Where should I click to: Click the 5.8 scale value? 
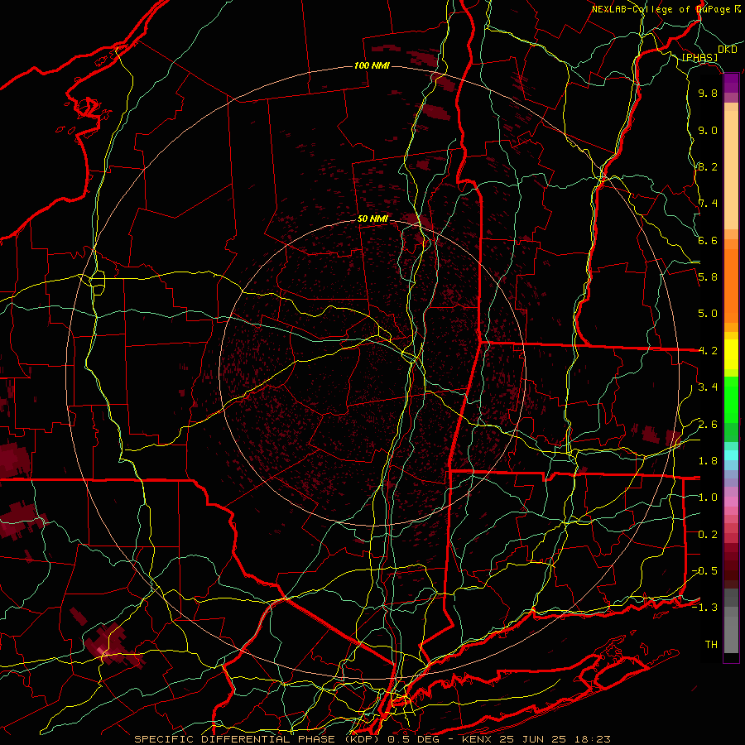pyautogui.click(x=708, y=277)
